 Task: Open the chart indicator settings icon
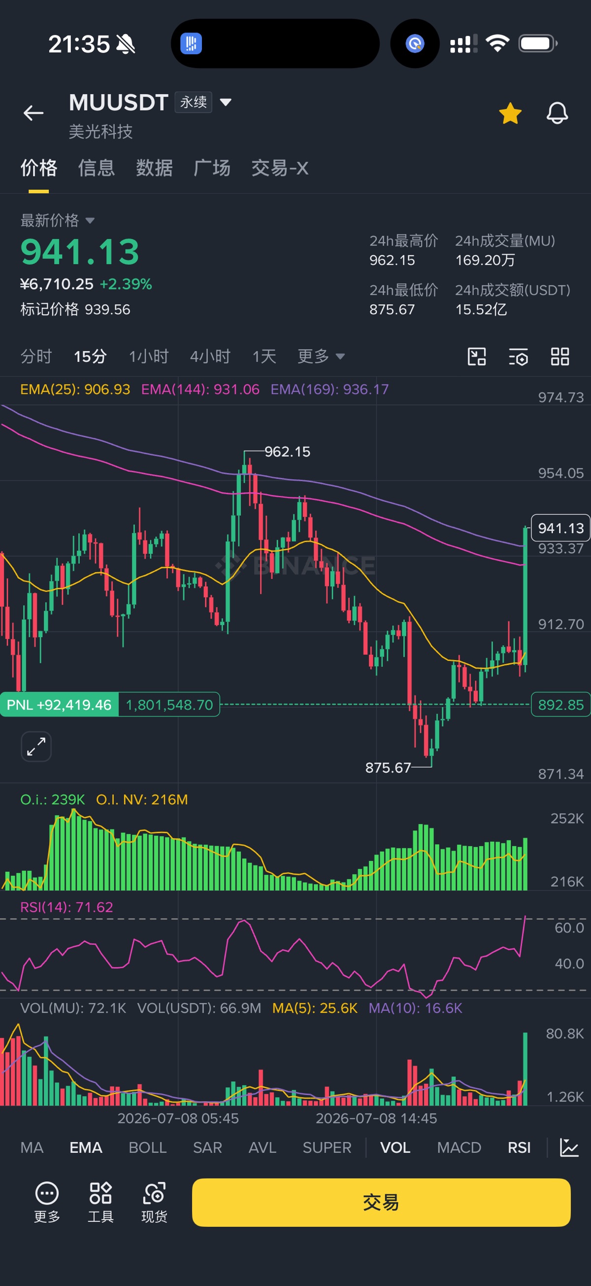pos(518,357)
